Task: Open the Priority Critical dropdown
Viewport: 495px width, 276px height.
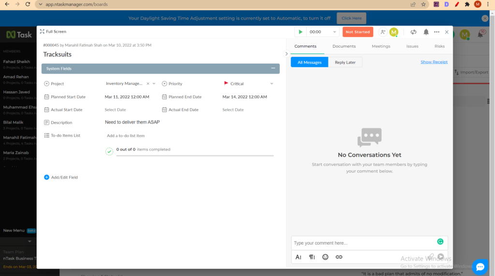Action: click(272, 83)
